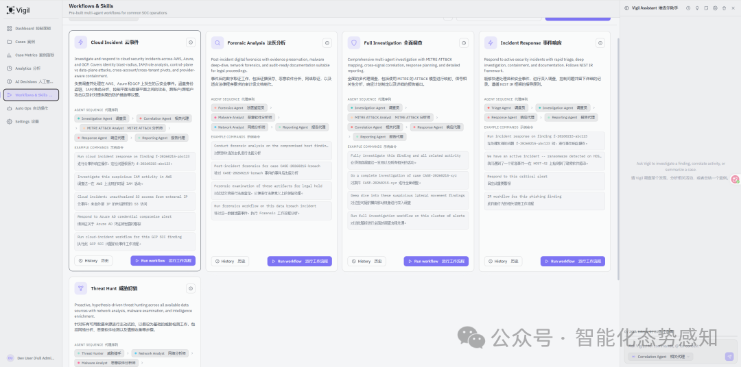The width and height of the screenshot is (741, 367).
Task: Click the Triage Agent chip in Incident Response
Action: pyautogui.click(x=506, y=108)
